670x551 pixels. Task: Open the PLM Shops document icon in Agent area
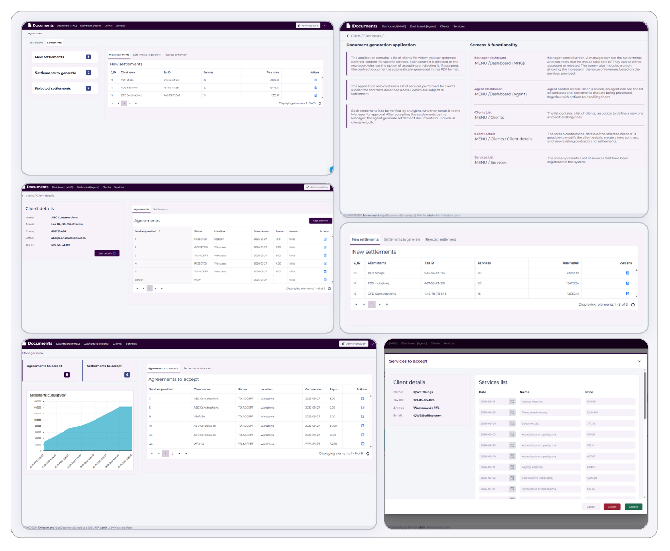click(315, 80)
